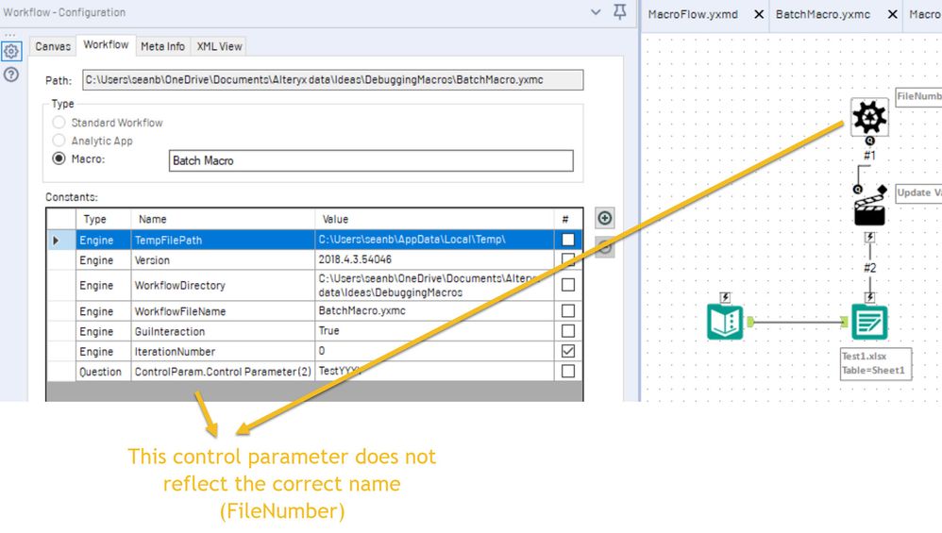Click the lightning anchor below Action tool
The width and height of the screenshot is (942, 533).
tap(869, 237)
